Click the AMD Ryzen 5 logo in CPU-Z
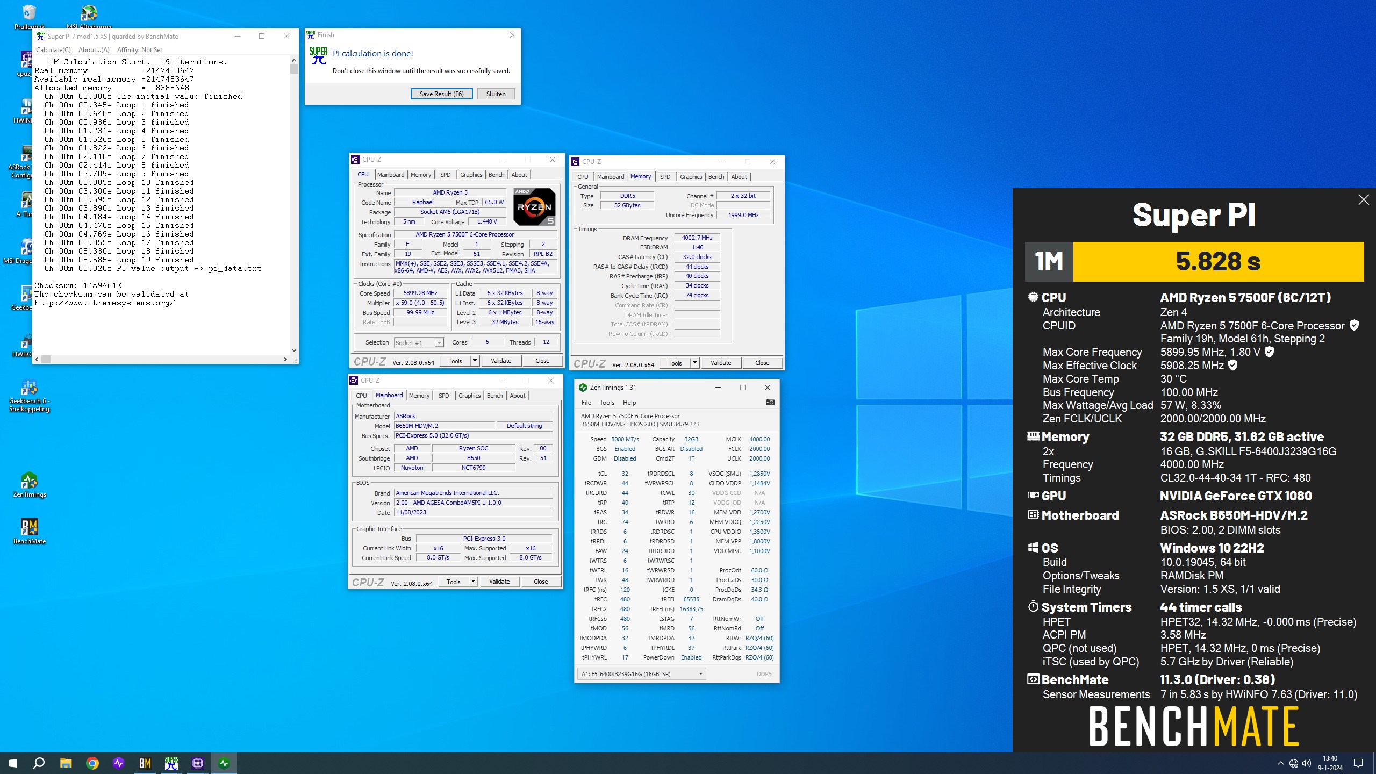 point(534,206)
